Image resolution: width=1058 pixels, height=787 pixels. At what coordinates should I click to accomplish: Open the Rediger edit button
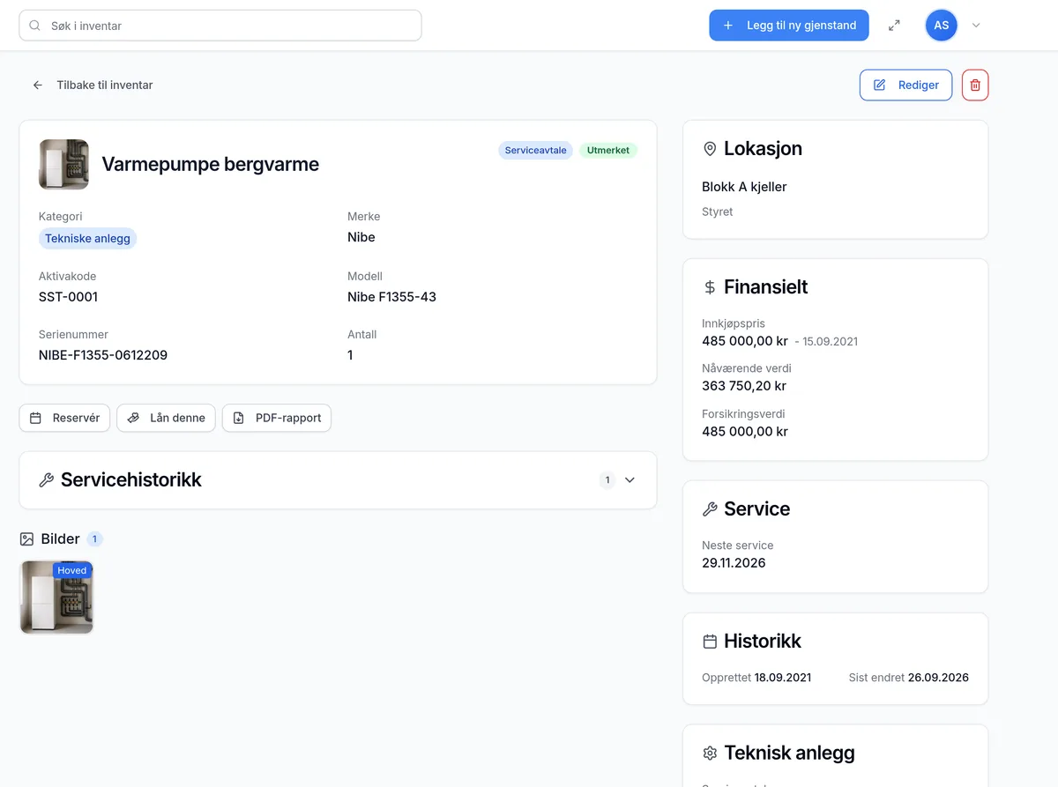pos(905,85)
